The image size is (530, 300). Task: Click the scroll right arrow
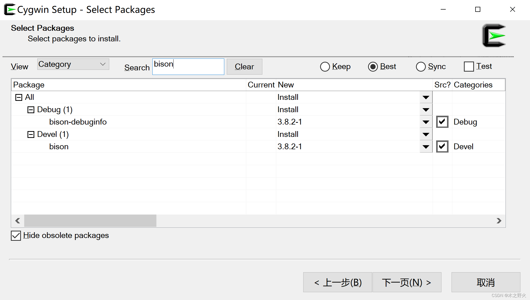[x=499, y=221]
